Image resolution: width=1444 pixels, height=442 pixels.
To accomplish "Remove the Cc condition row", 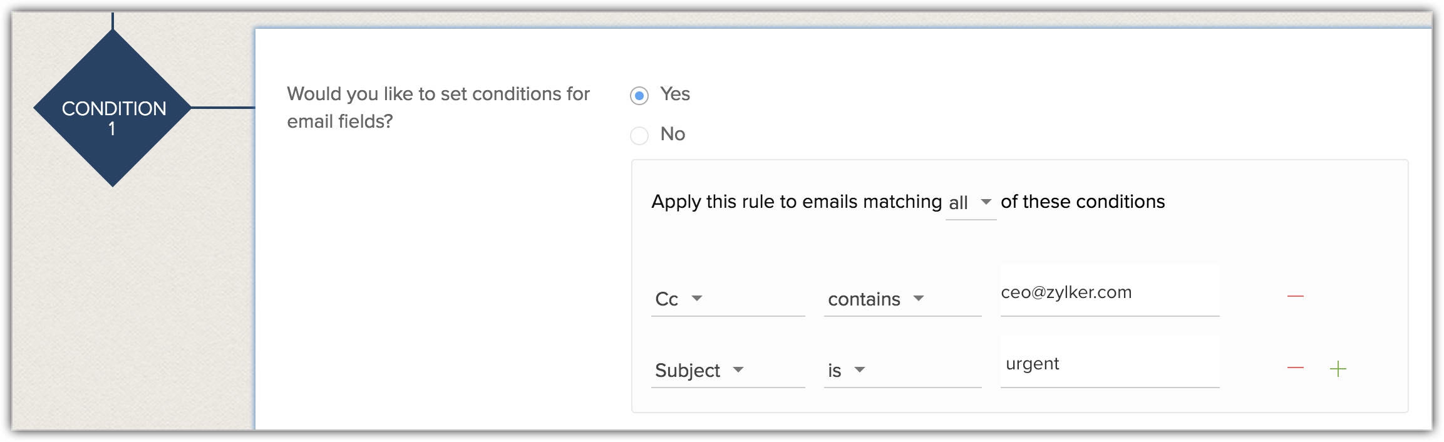I will click(x=1295, y=296).
